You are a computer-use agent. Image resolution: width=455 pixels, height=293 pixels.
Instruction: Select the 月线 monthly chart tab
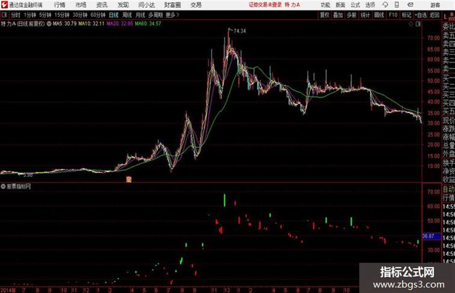140,15
